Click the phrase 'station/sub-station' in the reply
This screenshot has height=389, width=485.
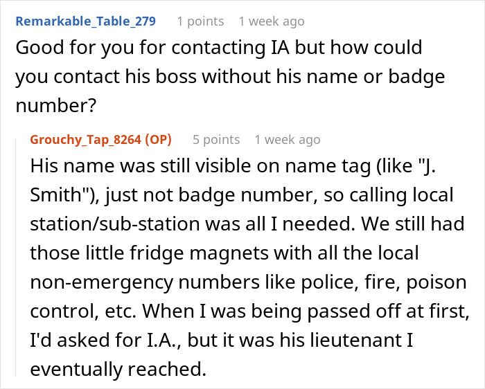[115, 224]
